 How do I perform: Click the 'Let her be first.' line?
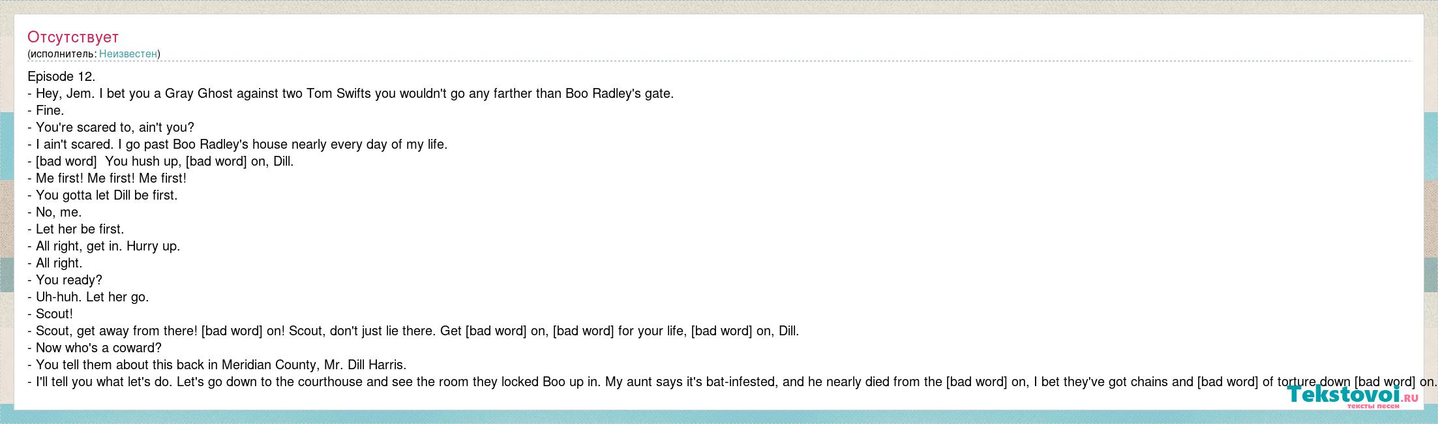point(76,229)
